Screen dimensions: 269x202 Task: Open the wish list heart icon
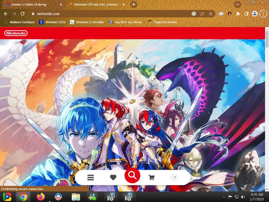click(x=113, y=178)
